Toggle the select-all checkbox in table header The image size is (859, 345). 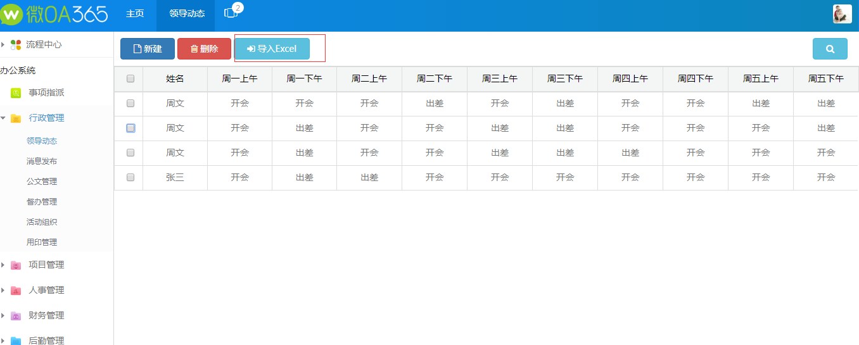click(130, 79)
